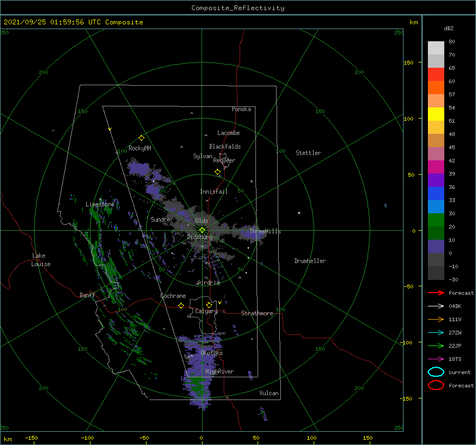This screenshot has height=445, width=476.
Task: Click the RockyMH label
Action: coord(140,148)
